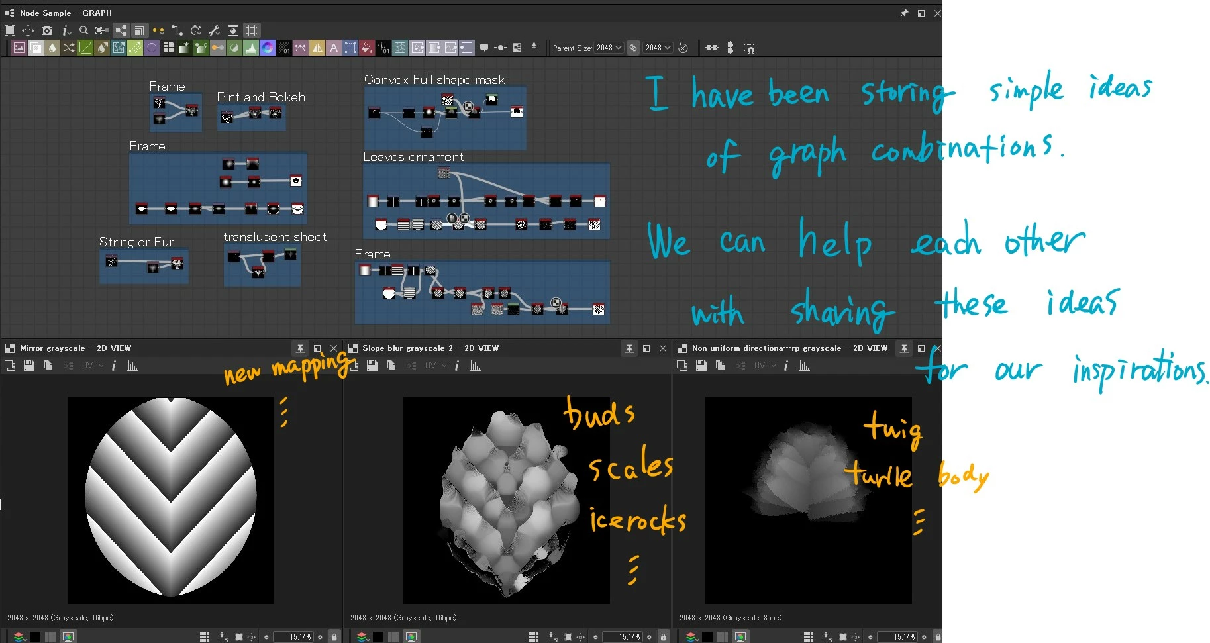The image size is (1210, 643).
Task: Open the graph search magnifier
Action: click(83, 30)
